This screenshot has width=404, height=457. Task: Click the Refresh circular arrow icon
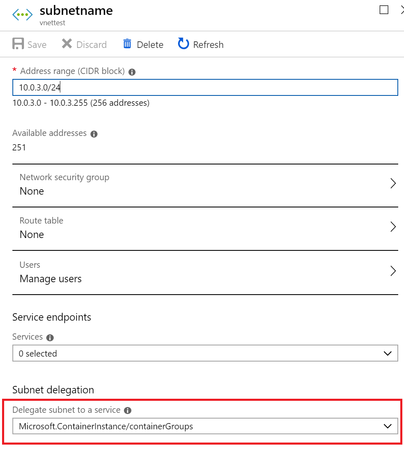click(183, 44)
